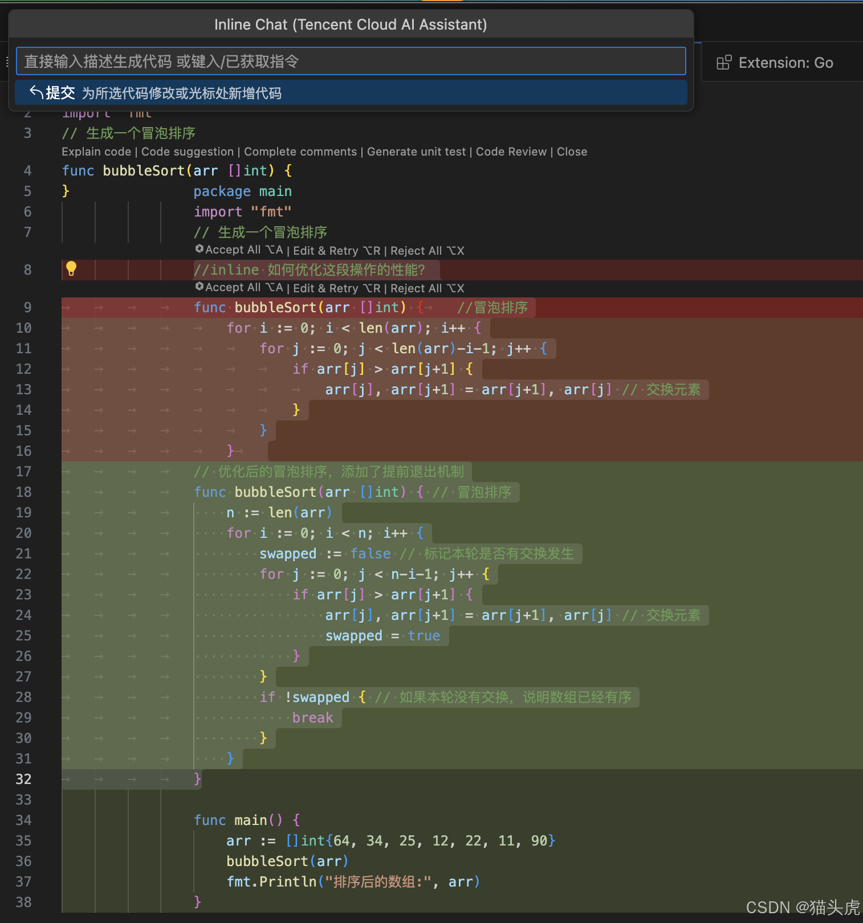Click the '// 生成一个冒泡排序' comment on line 7
The image size is (863, 923).
[x=260, y=232]
